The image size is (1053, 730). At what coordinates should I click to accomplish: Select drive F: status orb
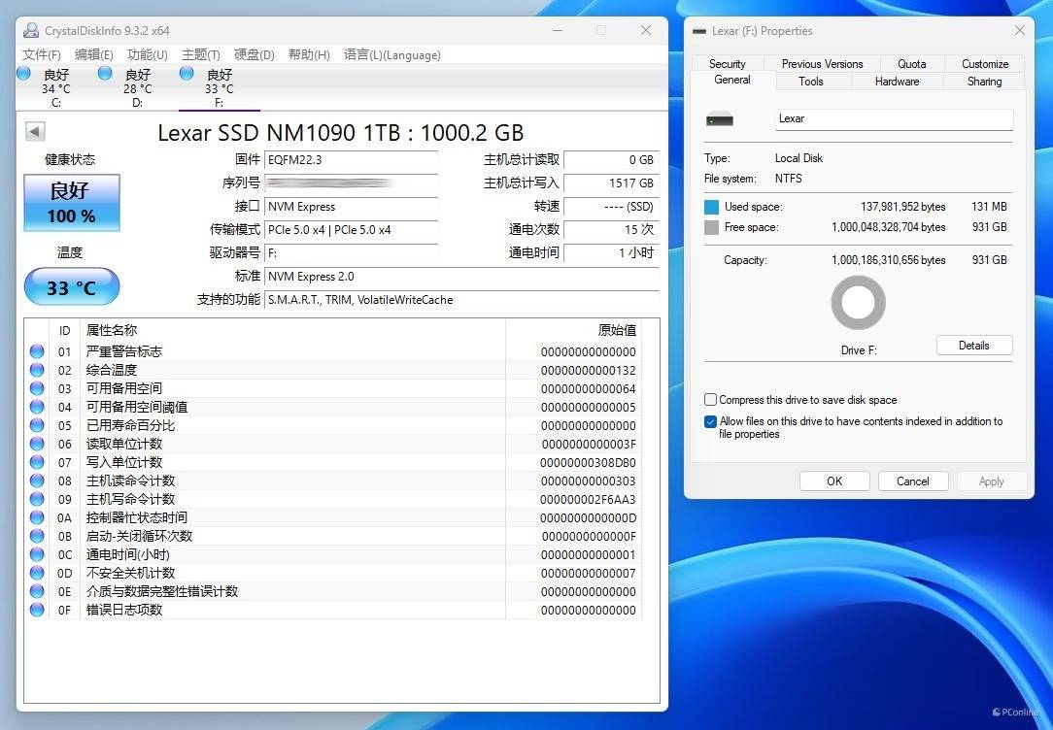click(187, 73)
